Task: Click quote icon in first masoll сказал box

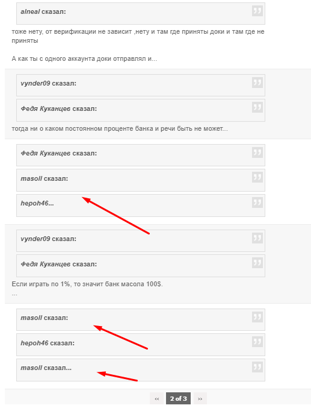Action: [257, 177]
